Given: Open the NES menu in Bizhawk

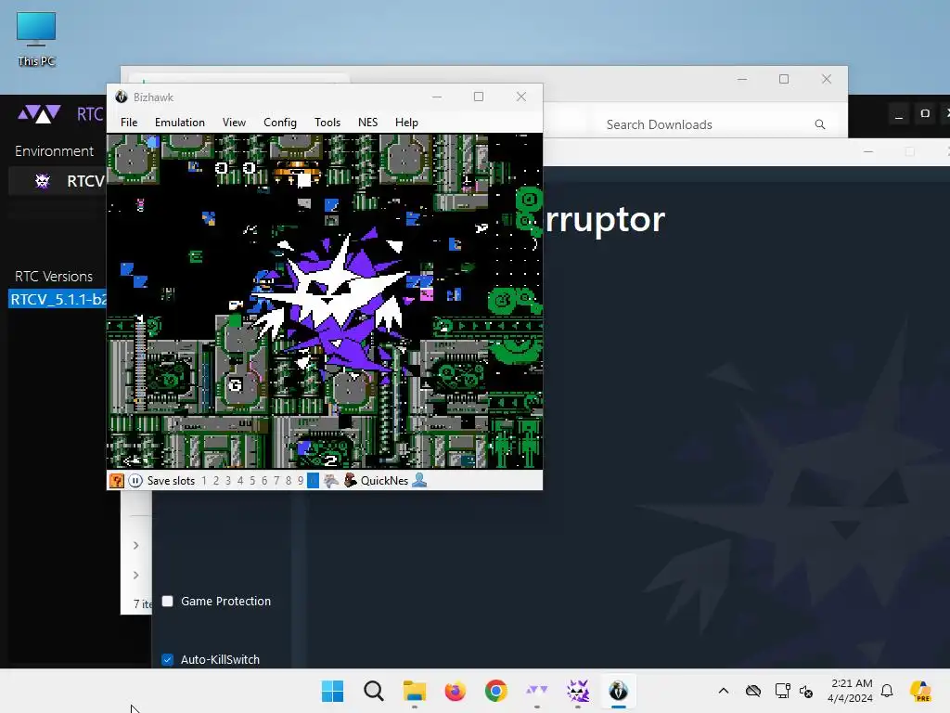Looking at the screenshot, I should 367,123.
